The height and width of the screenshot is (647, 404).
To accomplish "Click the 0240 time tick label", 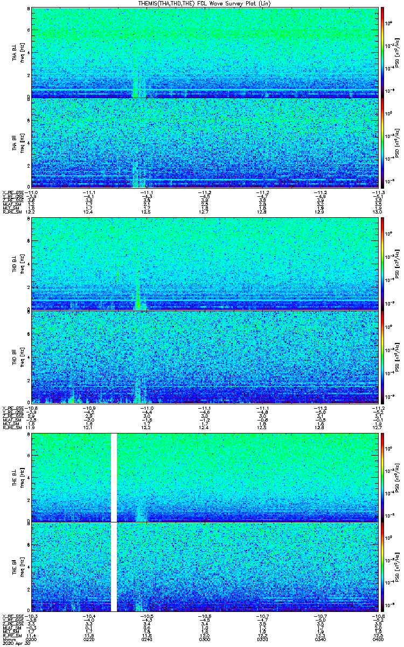I will (x=147, y=638).
